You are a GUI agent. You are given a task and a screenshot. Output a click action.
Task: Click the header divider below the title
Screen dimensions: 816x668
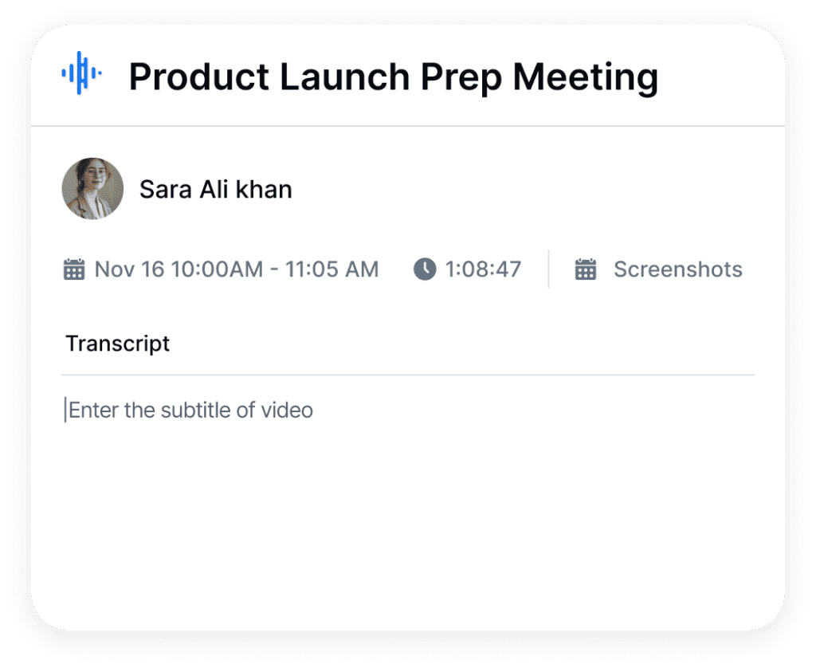point(407,126)
